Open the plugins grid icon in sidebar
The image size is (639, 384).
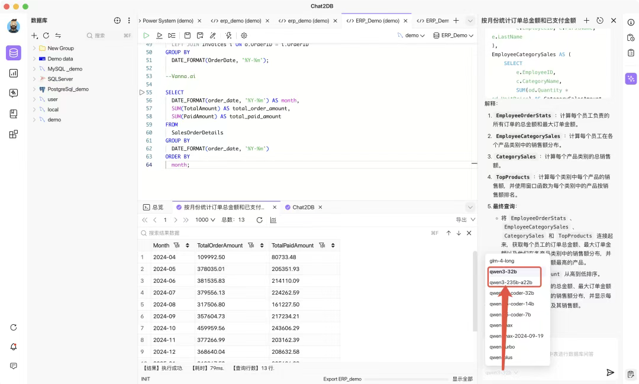(14, 134)
